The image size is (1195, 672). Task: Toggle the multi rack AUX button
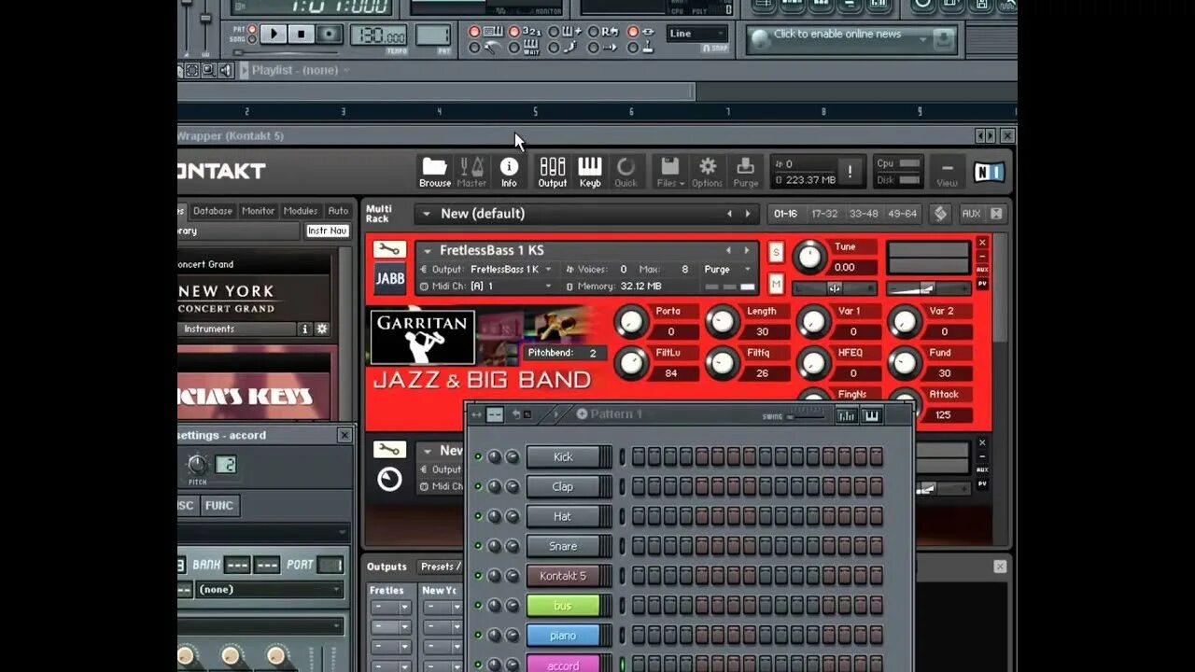[x=971, y=214]
